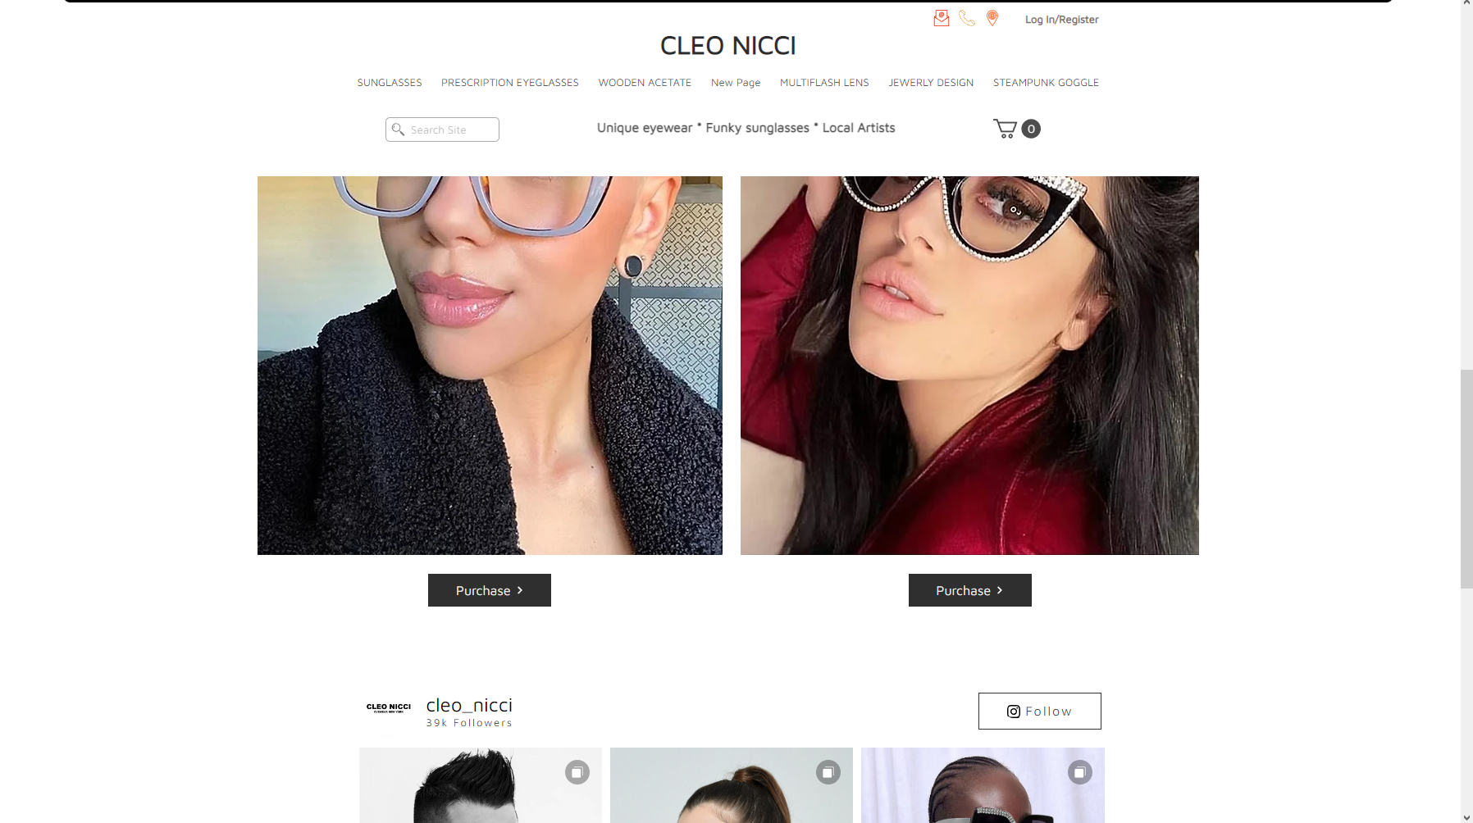This screenshot has height=823, width=1473.
Task: Click the Search Site input field
Action: [442, 130]
